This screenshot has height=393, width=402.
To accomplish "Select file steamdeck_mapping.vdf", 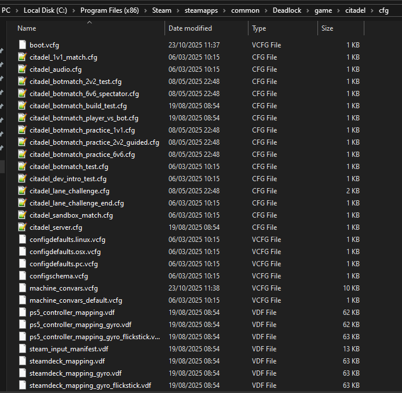I will [67, 361].
